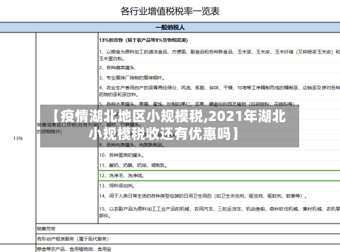The height and width of the screenshot is (252, 340).
Task: Select row 13、饲料添加剂
Action: [x=219, y=186]
